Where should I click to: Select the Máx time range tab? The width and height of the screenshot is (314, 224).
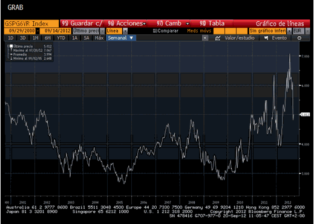point(99,38)
